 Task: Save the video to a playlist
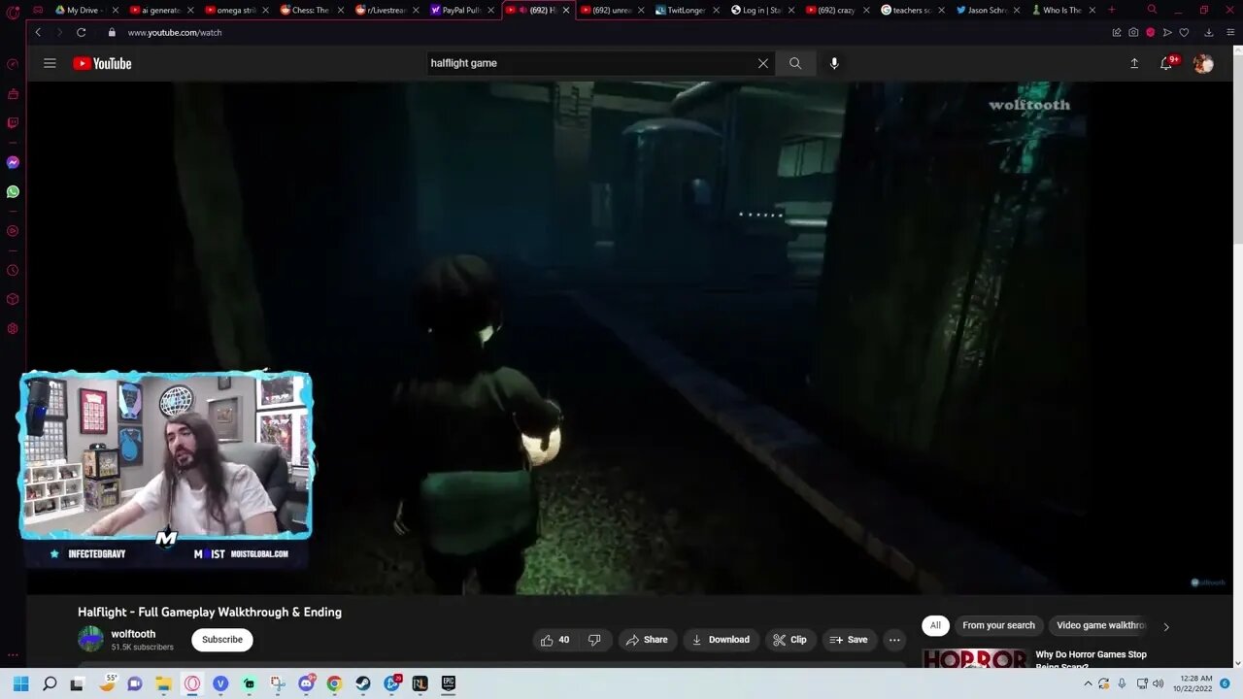coord(849,640)
